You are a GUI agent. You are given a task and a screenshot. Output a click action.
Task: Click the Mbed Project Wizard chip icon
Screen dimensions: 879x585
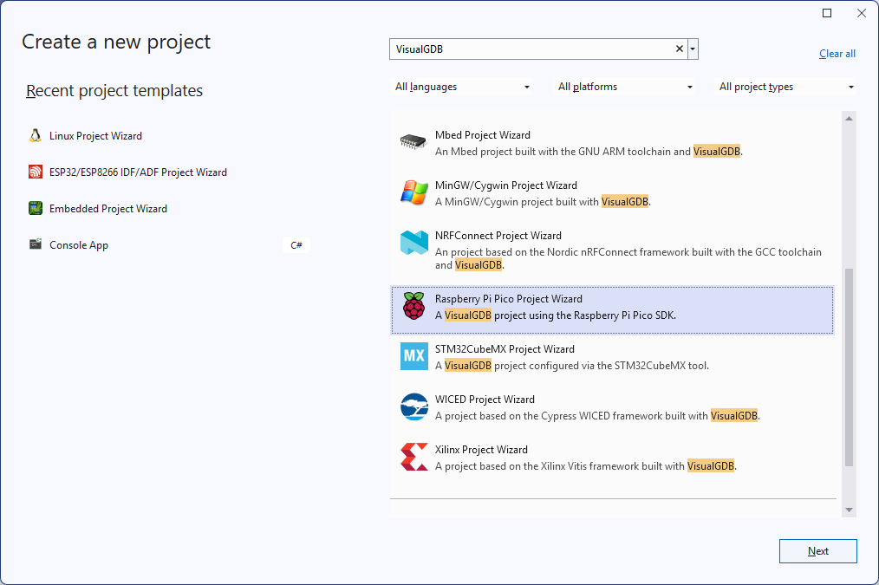tap(413, 143)
